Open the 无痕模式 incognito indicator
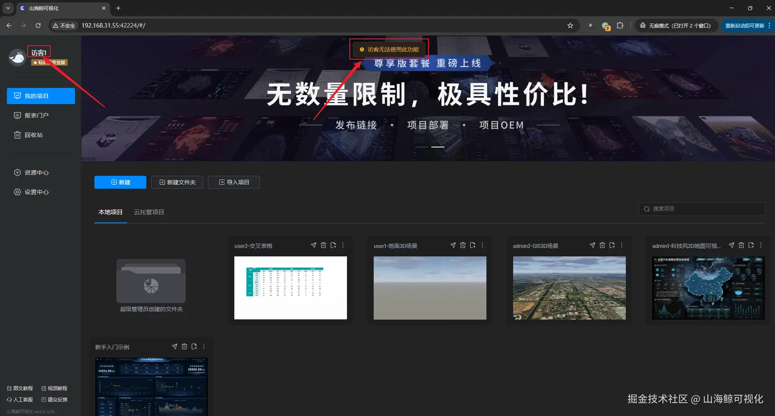The image size is (775, 416). coord(676,26)
